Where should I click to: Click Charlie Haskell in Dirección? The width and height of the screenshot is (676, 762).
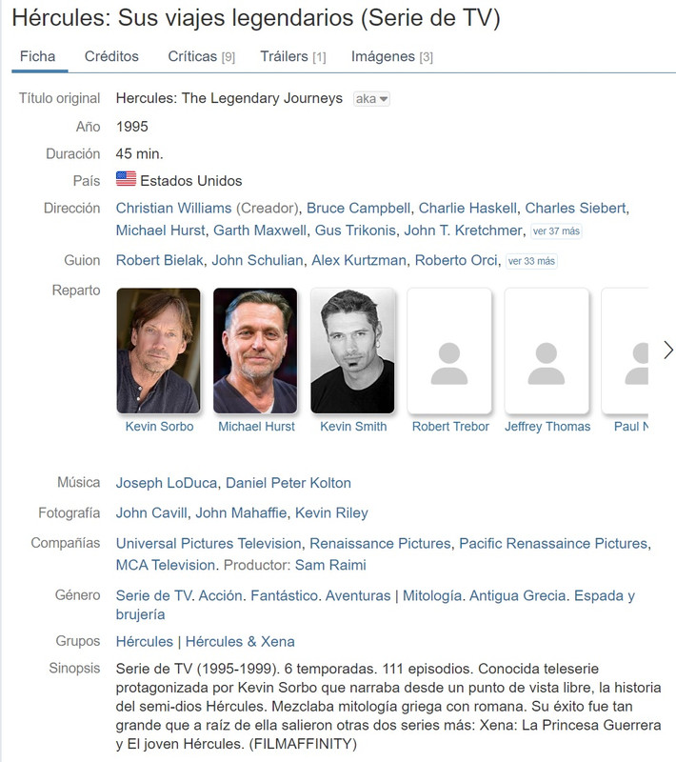tap(467, 208)
